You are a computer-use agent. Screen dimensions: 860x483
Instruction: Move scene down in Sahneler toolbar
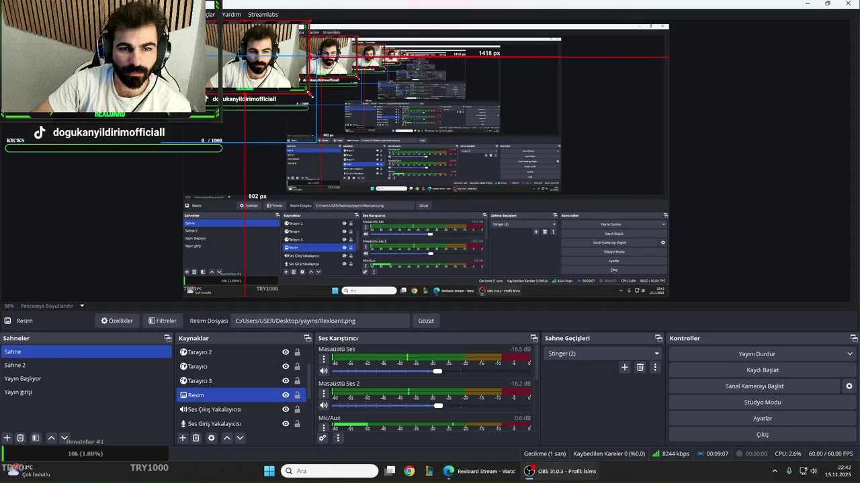tap(64, 438)
